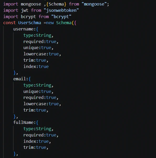Click the Schema constructor call
Screen dimensions: 156x158
(64, 23)
